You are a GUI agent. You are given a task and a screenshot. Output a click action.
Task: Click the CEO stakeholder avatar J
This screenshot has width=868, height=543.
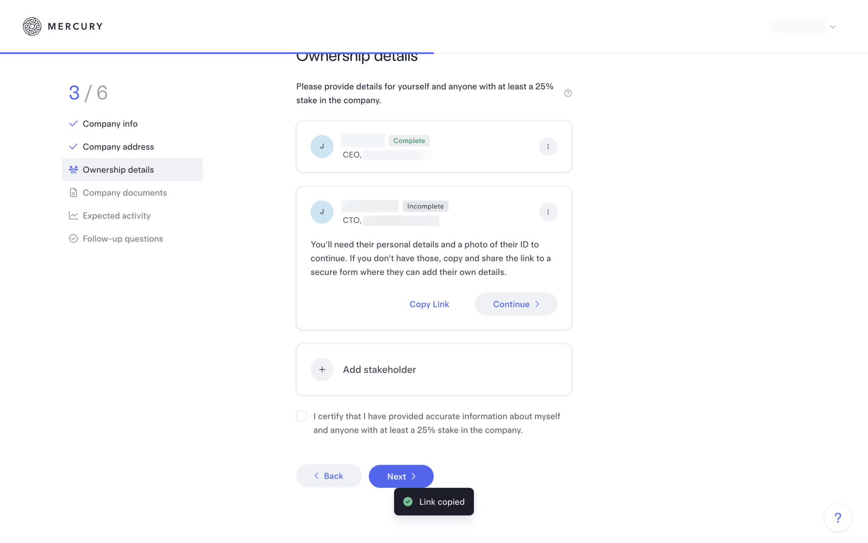coord(322,147)
